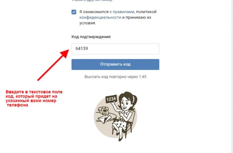The image size is (233, 153).
Task: Click the red instruction text 'Введите в текстовое поле'
Action: (x=34, y=92)
